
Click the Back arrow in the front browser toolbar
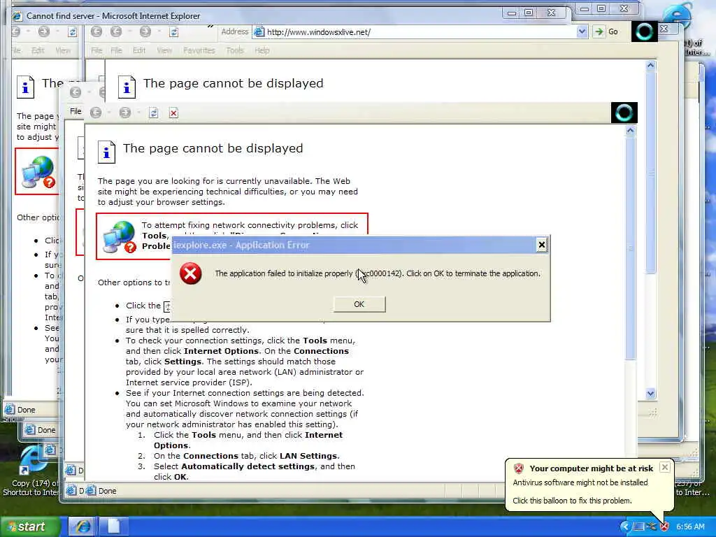point(96,113)
